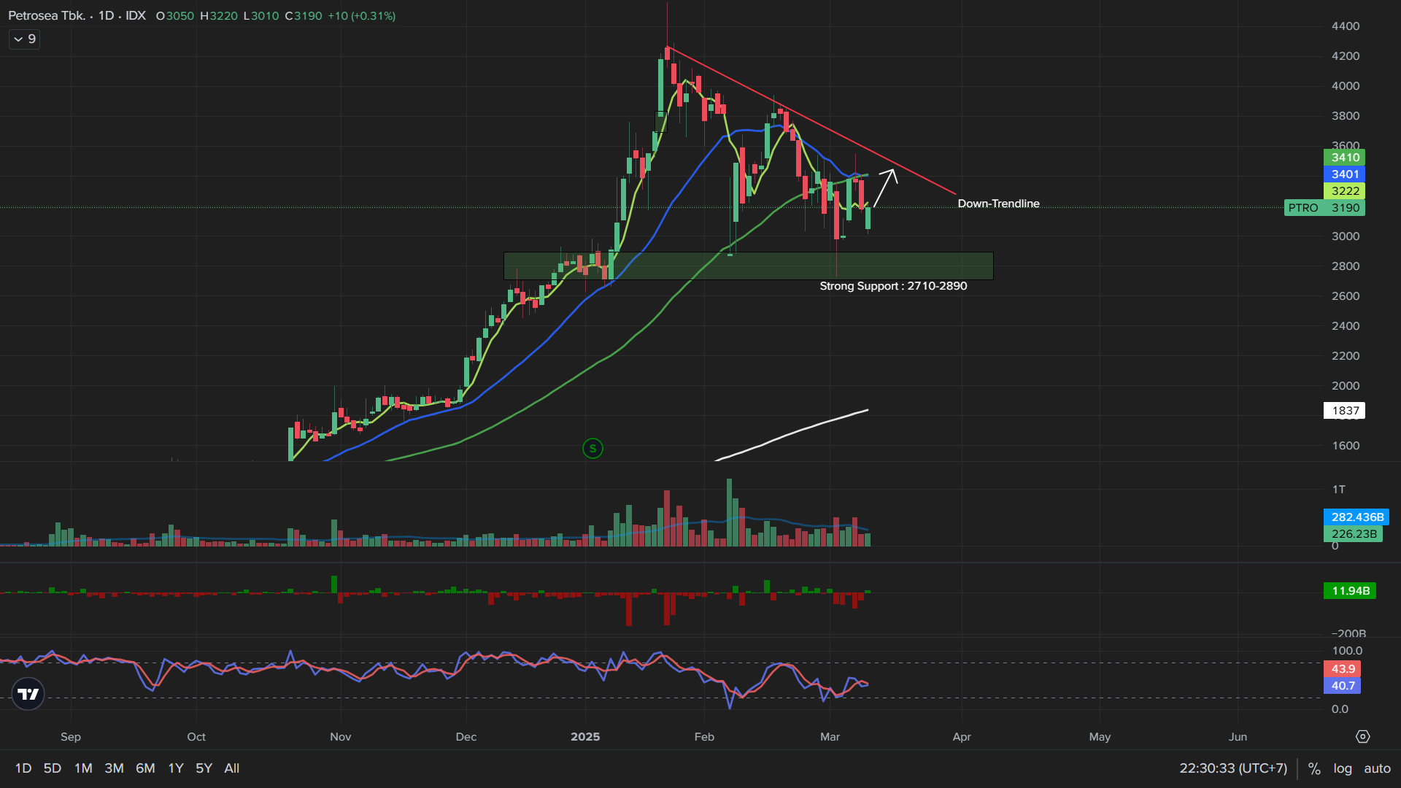Select the 1D time range
Screen dimensions: 1401x788
(x=23, y=768)
